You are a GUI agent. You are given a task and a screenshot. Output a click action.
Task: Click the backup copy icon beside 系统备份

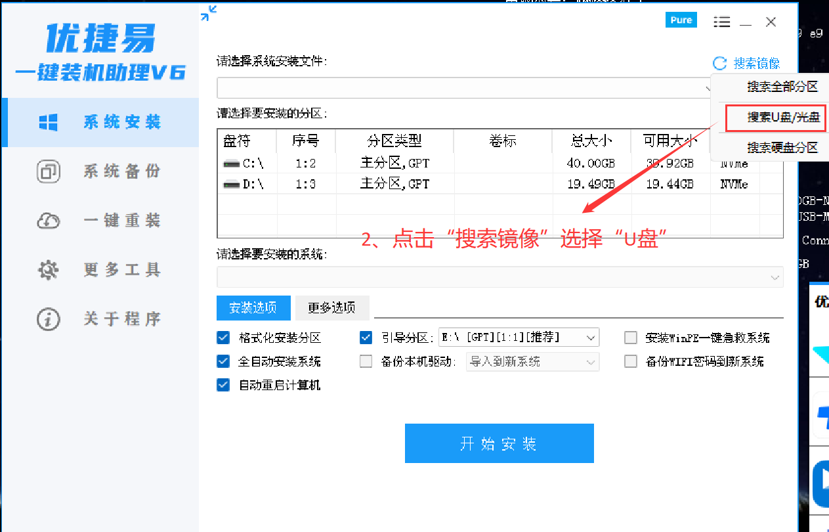click(x=49, y=171)
